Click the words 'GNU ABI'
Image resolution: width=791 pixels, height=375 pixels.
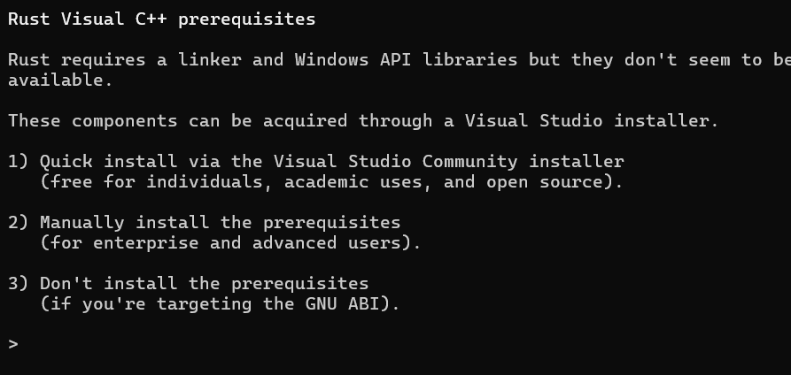pyautogui.click(x=342, y=304)
